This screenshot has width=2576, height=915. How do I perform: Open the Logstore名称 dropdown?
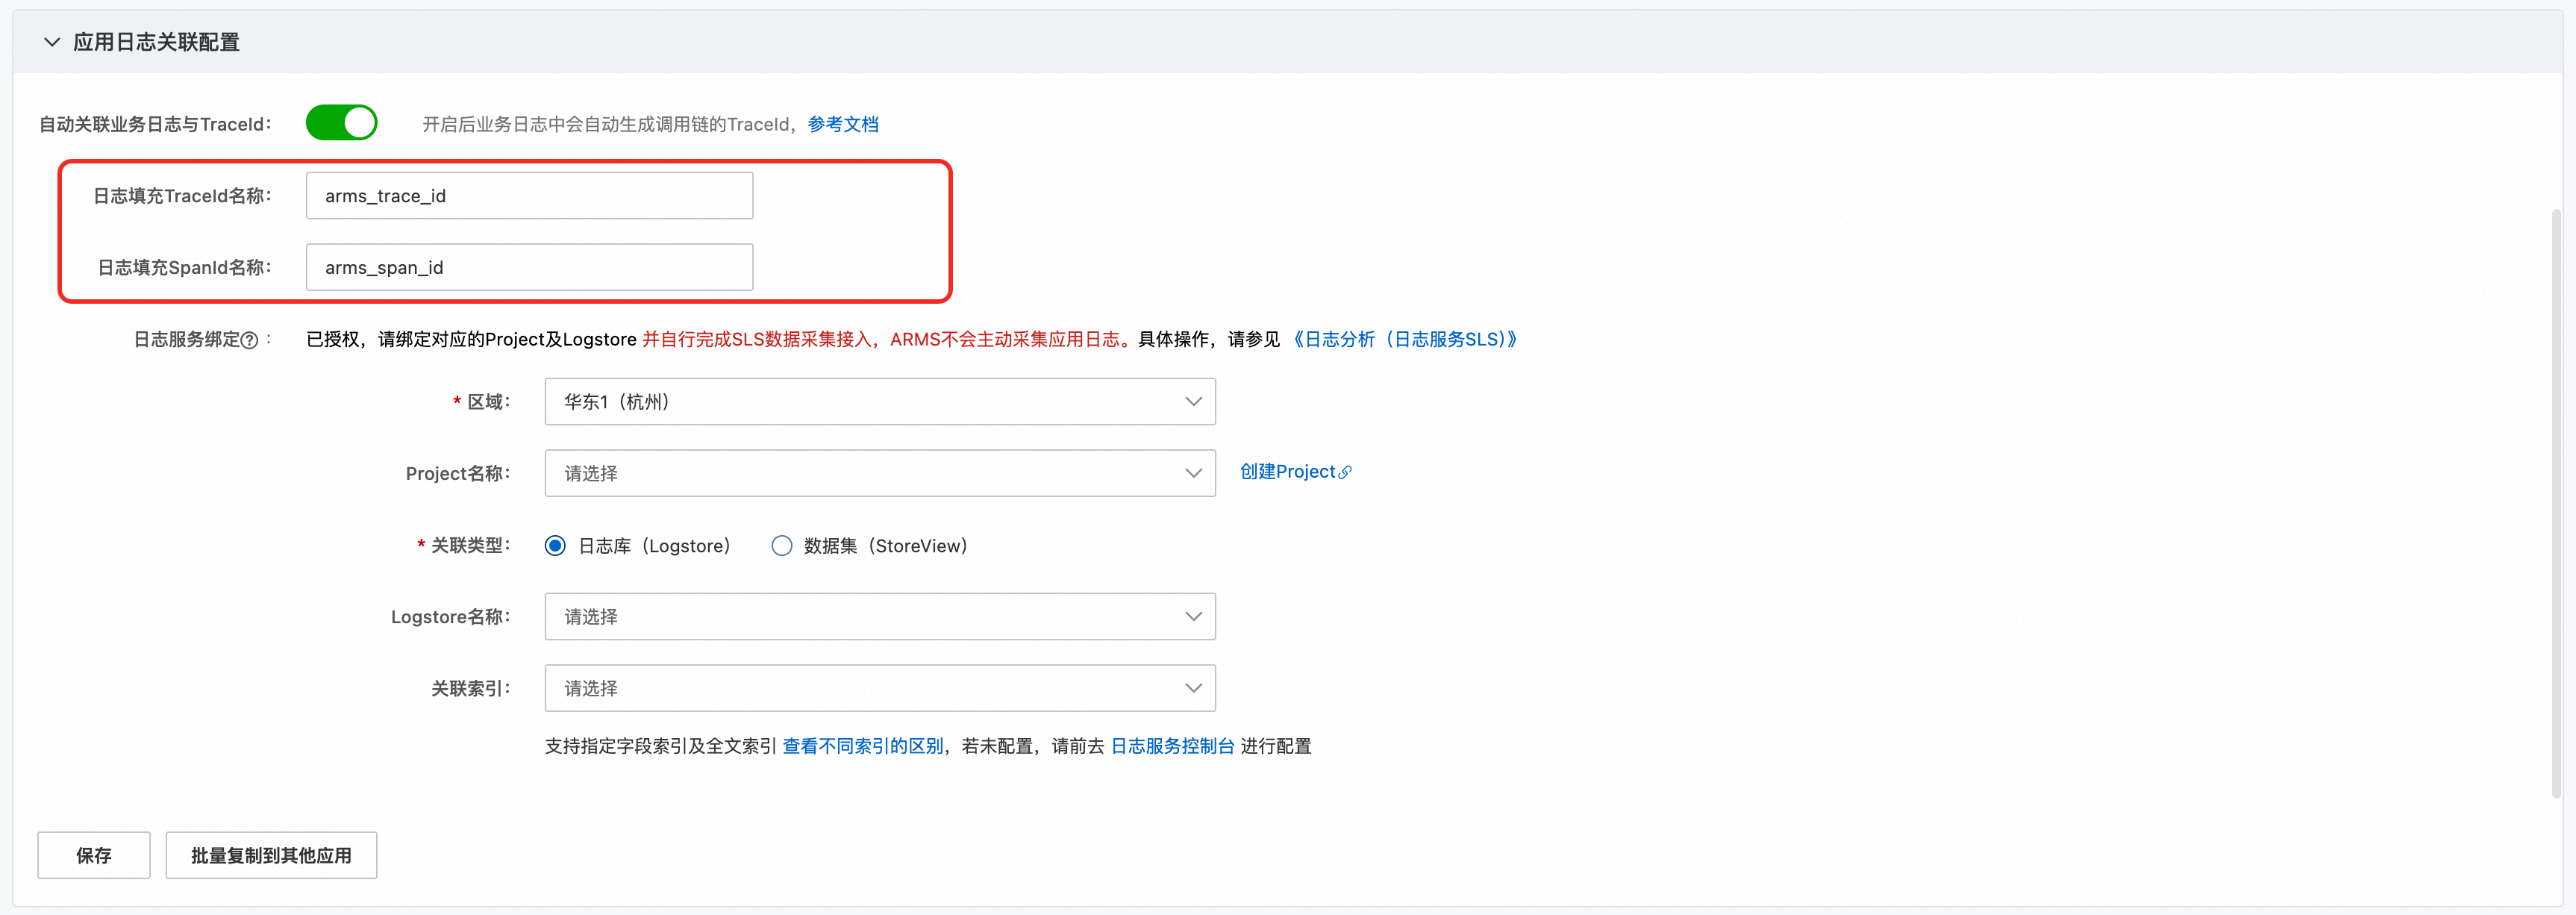coord(879,616)
